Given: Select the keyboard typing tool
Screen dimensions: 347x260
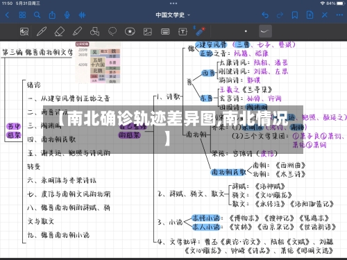Looking at the screenshot, I should point(165,31).
